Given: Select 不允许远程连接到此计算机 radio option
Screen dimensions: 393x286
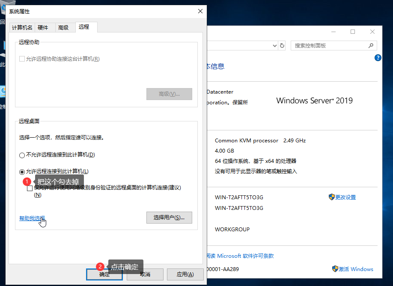Looking at the screenshot, I should (x=22, y=155).
